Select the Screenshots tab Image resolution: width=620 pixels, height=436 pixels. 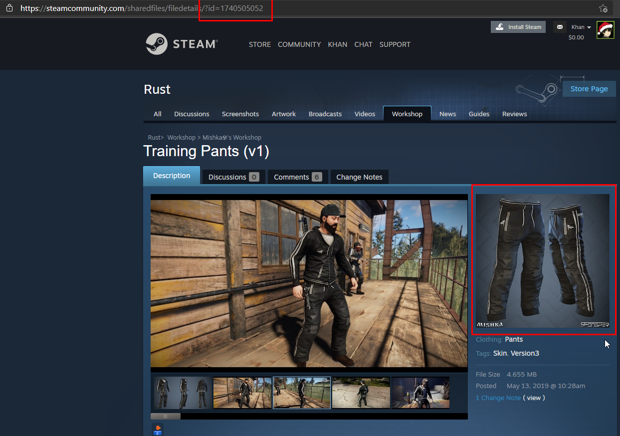[x=240, y=114]
